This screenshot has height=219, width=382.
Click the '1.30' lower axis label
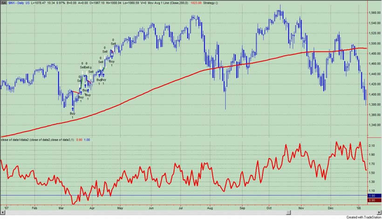[372, 182]
